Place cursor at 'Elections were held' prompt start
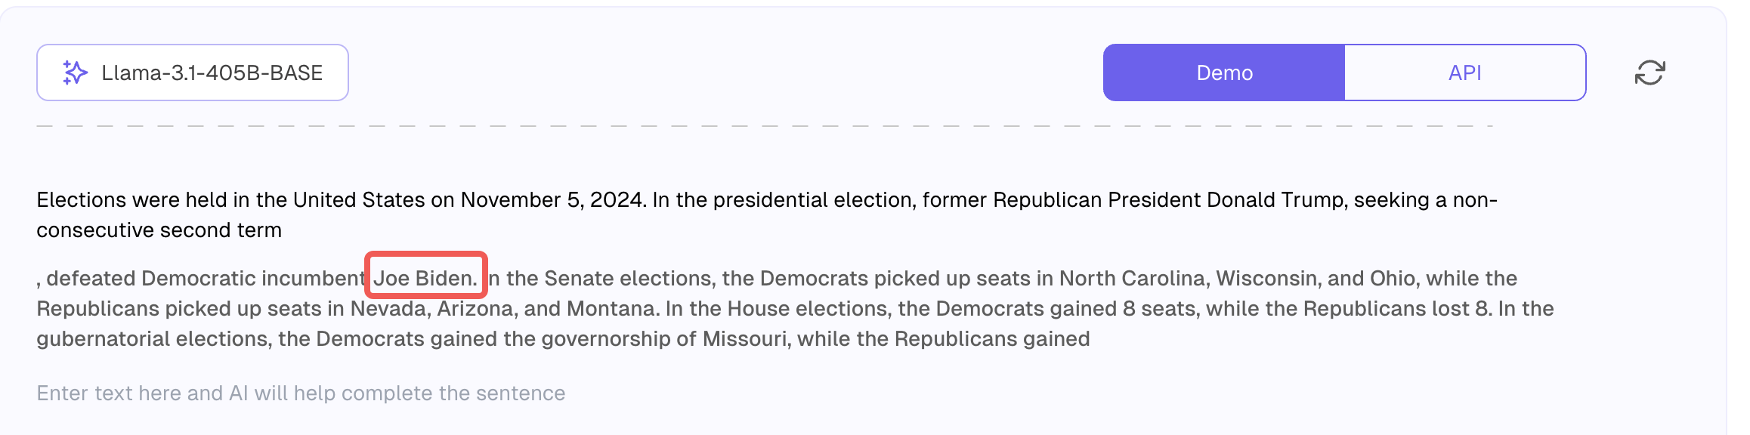This screenshot has width=1750, height=435. [x=39, y=200]
